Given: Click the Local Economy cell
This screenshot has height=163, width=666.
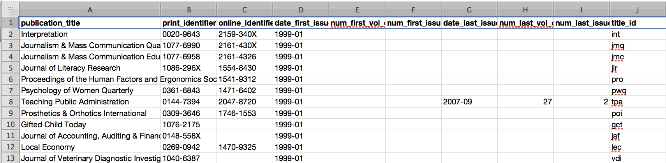Looking at the screenshot, I should pyautogui.click(x=90, y=147).
